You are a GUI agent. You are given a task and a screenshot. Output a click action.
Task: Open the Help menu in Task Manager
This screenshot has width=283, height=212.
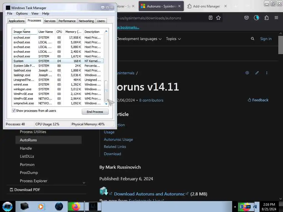pos(46,14)
